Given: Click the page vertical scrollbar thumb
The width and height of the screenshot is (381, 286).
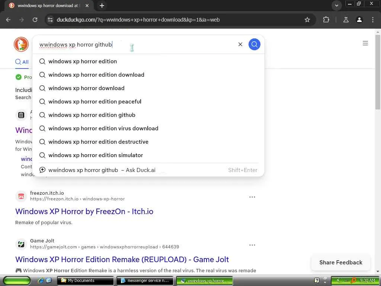Looking at the screenshot, I should 378,72.
